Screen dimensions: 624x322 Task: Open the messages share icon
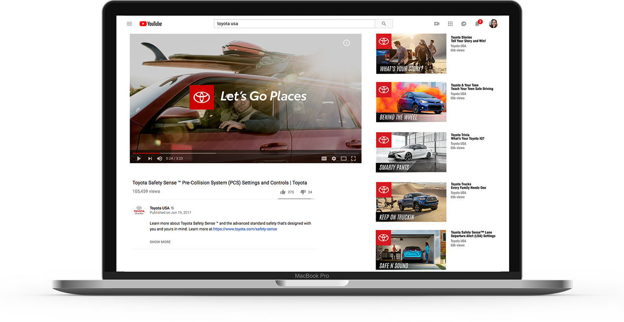(x=463, y=24)
